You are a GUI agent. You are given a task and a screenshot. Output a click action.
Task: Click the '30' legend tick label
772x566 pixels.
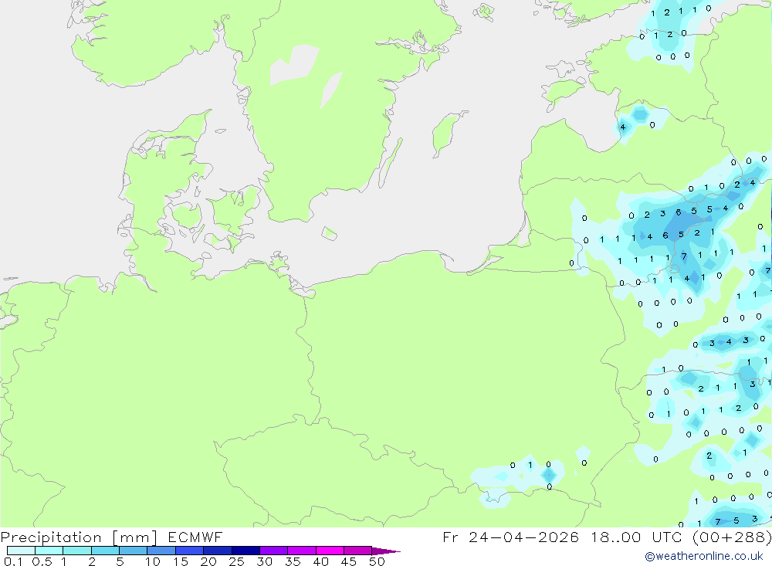264,561
